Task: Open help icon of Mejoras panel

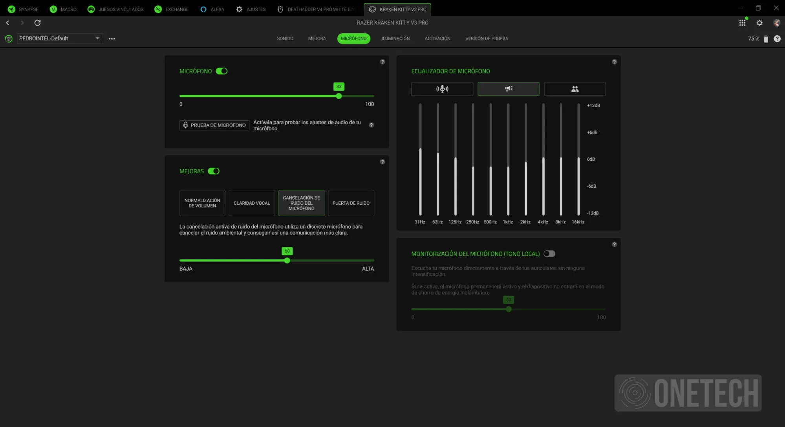Action: 382,162
